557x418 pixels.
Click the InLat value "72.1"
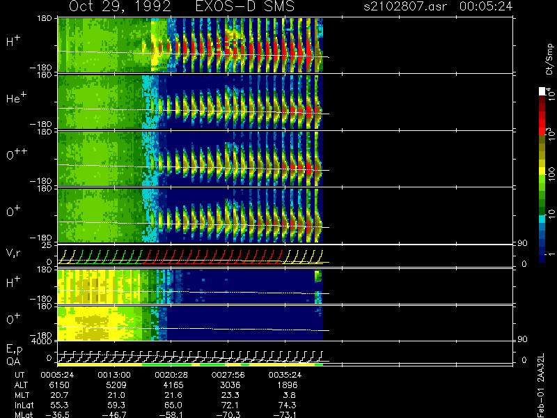click(x=230, y=405)
